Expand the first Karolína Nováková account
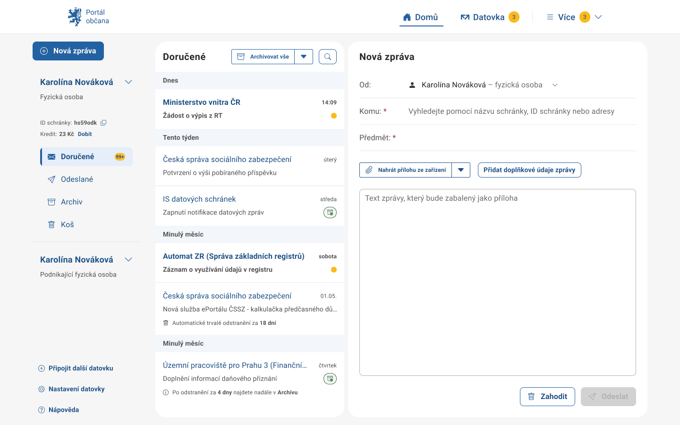680x425 pixels. point(128,82)
